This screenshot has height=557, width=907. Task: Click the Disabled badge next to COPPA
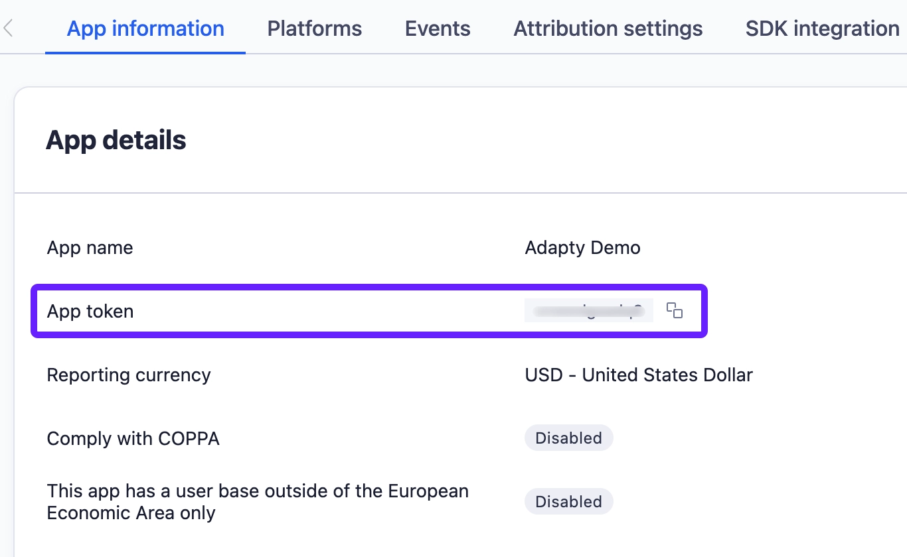click(568, 438)
